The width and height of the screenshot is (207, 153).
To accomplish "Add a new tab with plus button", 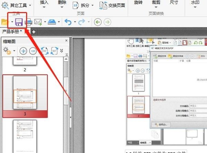I will (x=34, y=32).
